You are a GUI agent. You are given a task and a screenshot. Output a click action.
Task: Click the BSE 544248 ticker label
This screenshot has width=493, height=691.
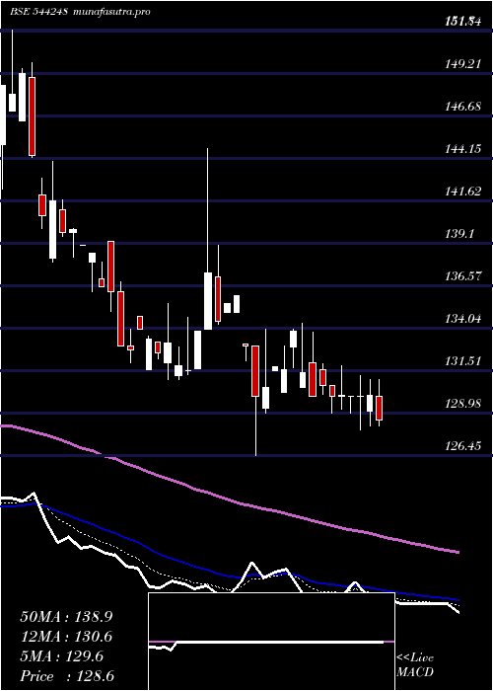37,12
